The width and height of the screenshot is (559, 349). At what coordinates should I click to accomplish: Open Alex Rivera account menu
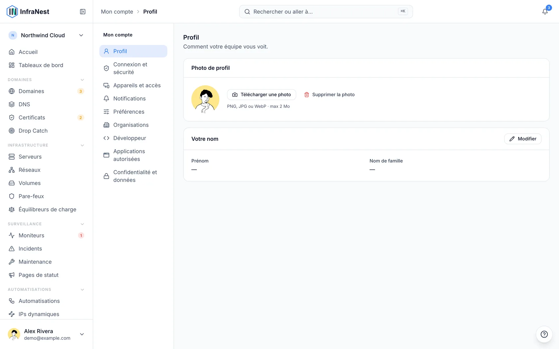pyautogui.click(x=46, y=334)
